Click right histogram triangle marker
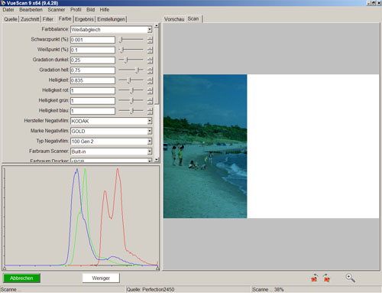The width and height of the screenshot is (382, 293). point(157,269)
